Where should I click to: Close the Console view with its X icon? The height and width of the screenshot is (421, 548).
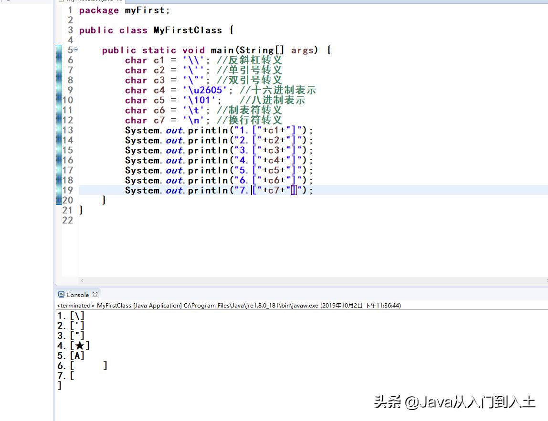pos(95,295)
